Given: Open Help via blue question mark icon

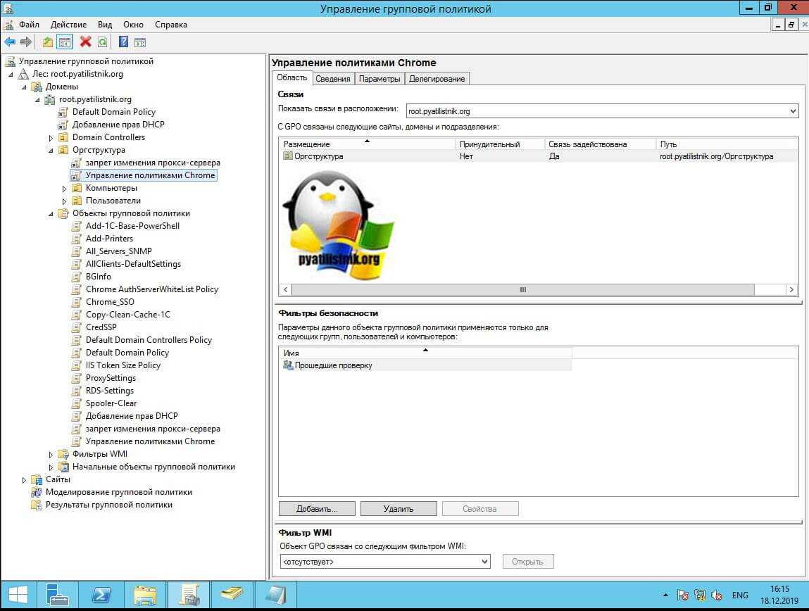Looking at the screenshot, I should pos(123,42).
